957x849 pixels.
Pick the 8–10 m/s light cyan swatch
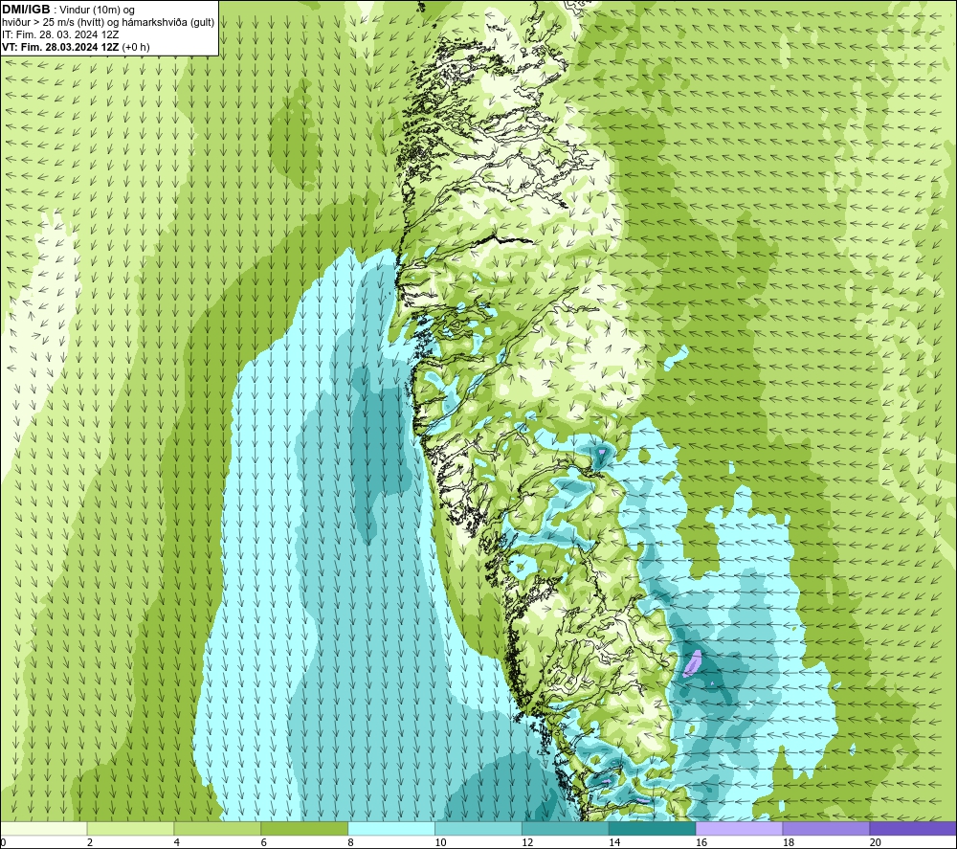[391, 828]
